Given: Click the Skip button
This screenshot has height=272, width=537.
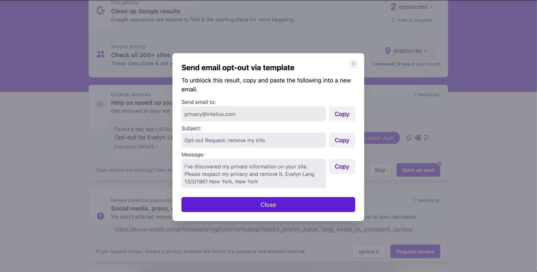Looking at the screenshot, I should click(x=380, y=170).
